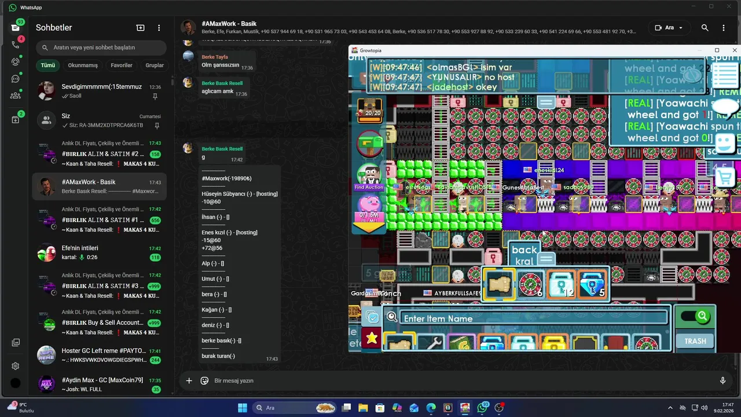Click the Find Auction character icon in Growtopia
Viewport: 741px width, 417px height.
pyautogui.click(x=369, y=178)
